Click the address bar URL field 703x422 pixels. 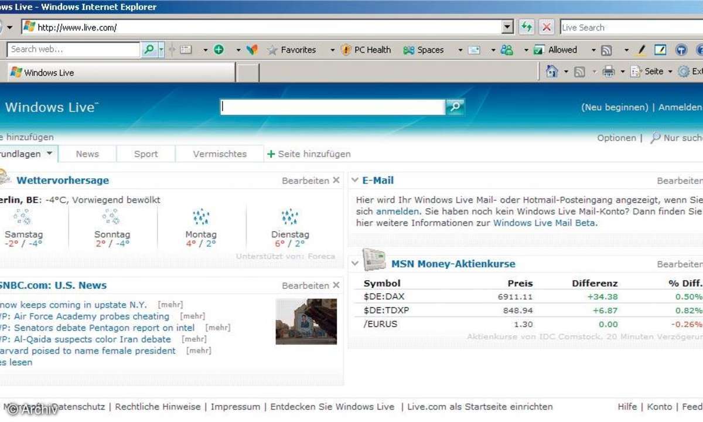[261, 27]
